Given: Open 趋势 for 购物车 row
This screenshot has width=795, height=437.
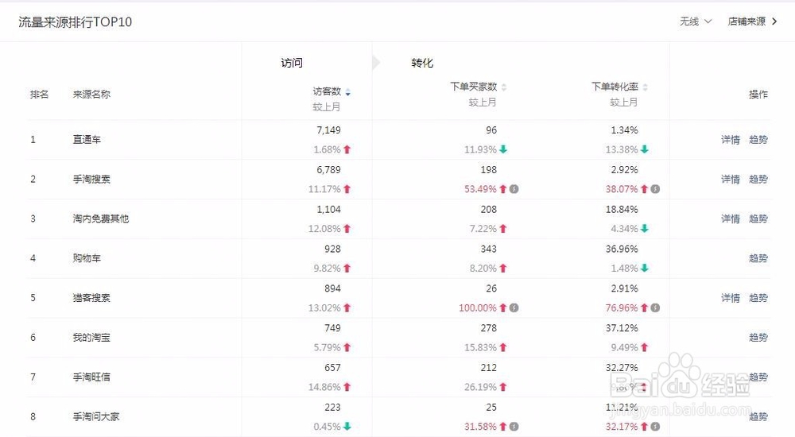Looking at the screenshot, I should 758,258.
